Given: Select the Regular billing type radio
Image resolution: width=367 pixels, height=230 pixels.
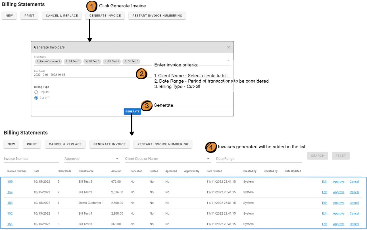Looking at the screenshot, I should (x=36, y=92).
